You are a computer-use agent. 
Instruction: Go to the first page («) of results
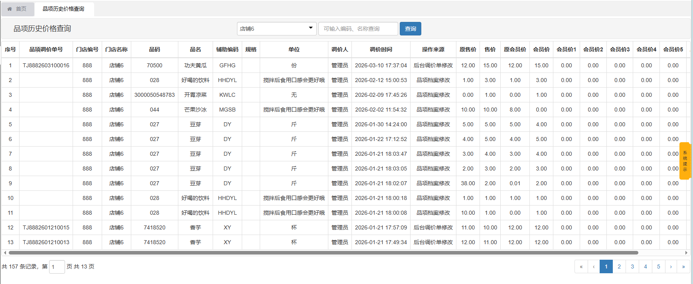(581, 266)
